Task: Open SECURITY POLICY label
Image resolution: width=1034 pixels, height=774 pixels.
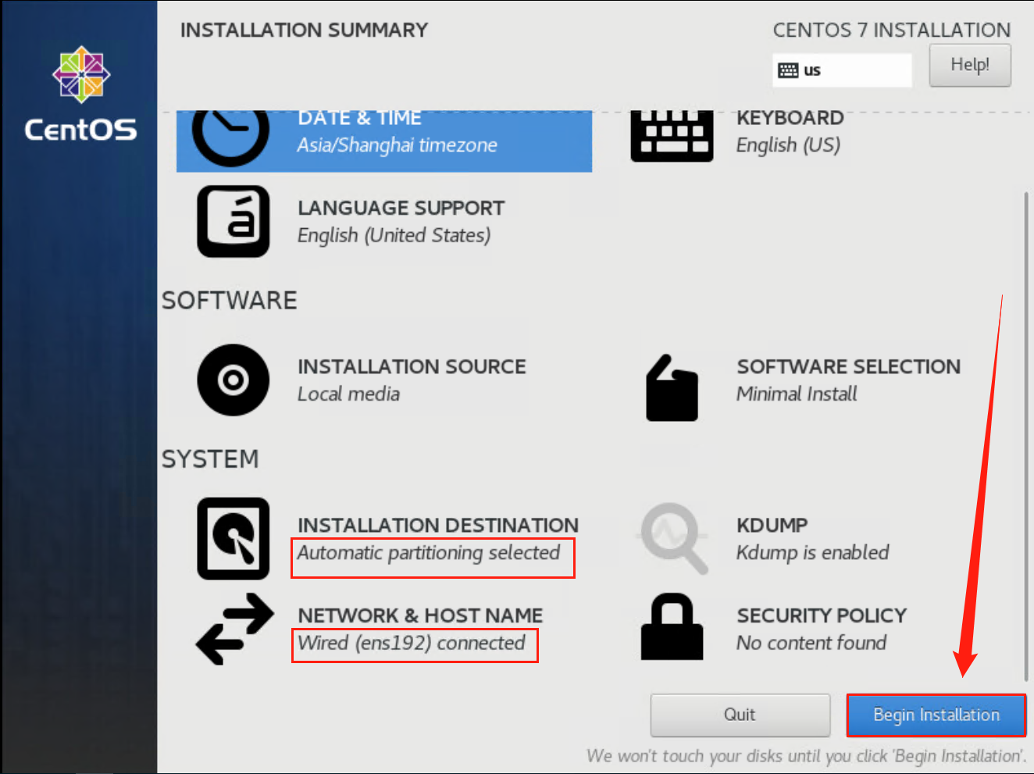Action: point(822,616)
